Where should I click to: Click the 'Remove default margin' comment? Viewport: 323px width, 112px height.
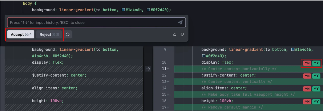pos(232,107)
